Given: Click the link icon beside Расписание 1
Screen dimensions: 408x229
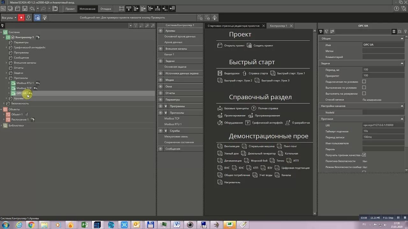Looking at the screenshot, I should click(x=33, y=120).
